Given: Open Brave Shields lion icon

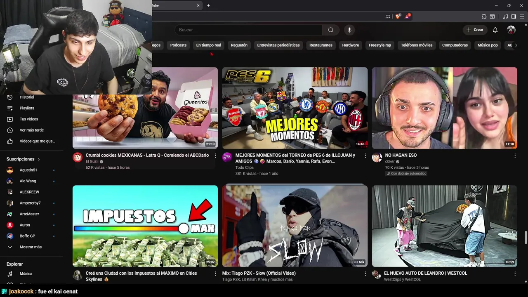Looking at the screenshot, I should pos(398,16).
